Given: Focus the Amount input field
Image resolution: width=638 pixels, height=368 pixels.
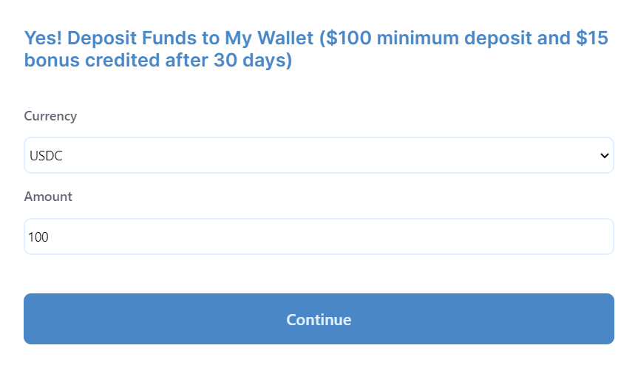Looking at the screenshot, I should (319, 236).
